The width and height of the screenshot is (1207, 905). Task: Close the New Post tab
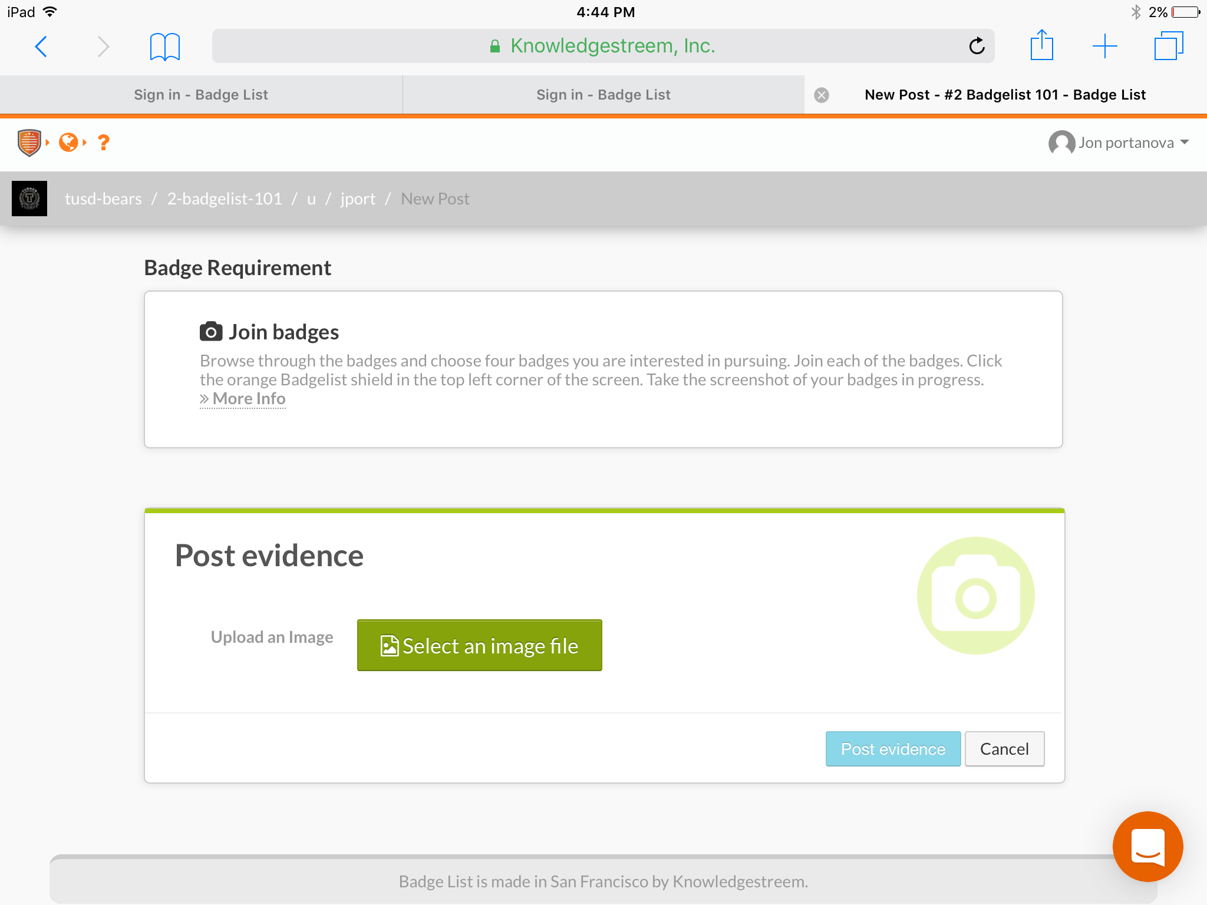point(822,95)
